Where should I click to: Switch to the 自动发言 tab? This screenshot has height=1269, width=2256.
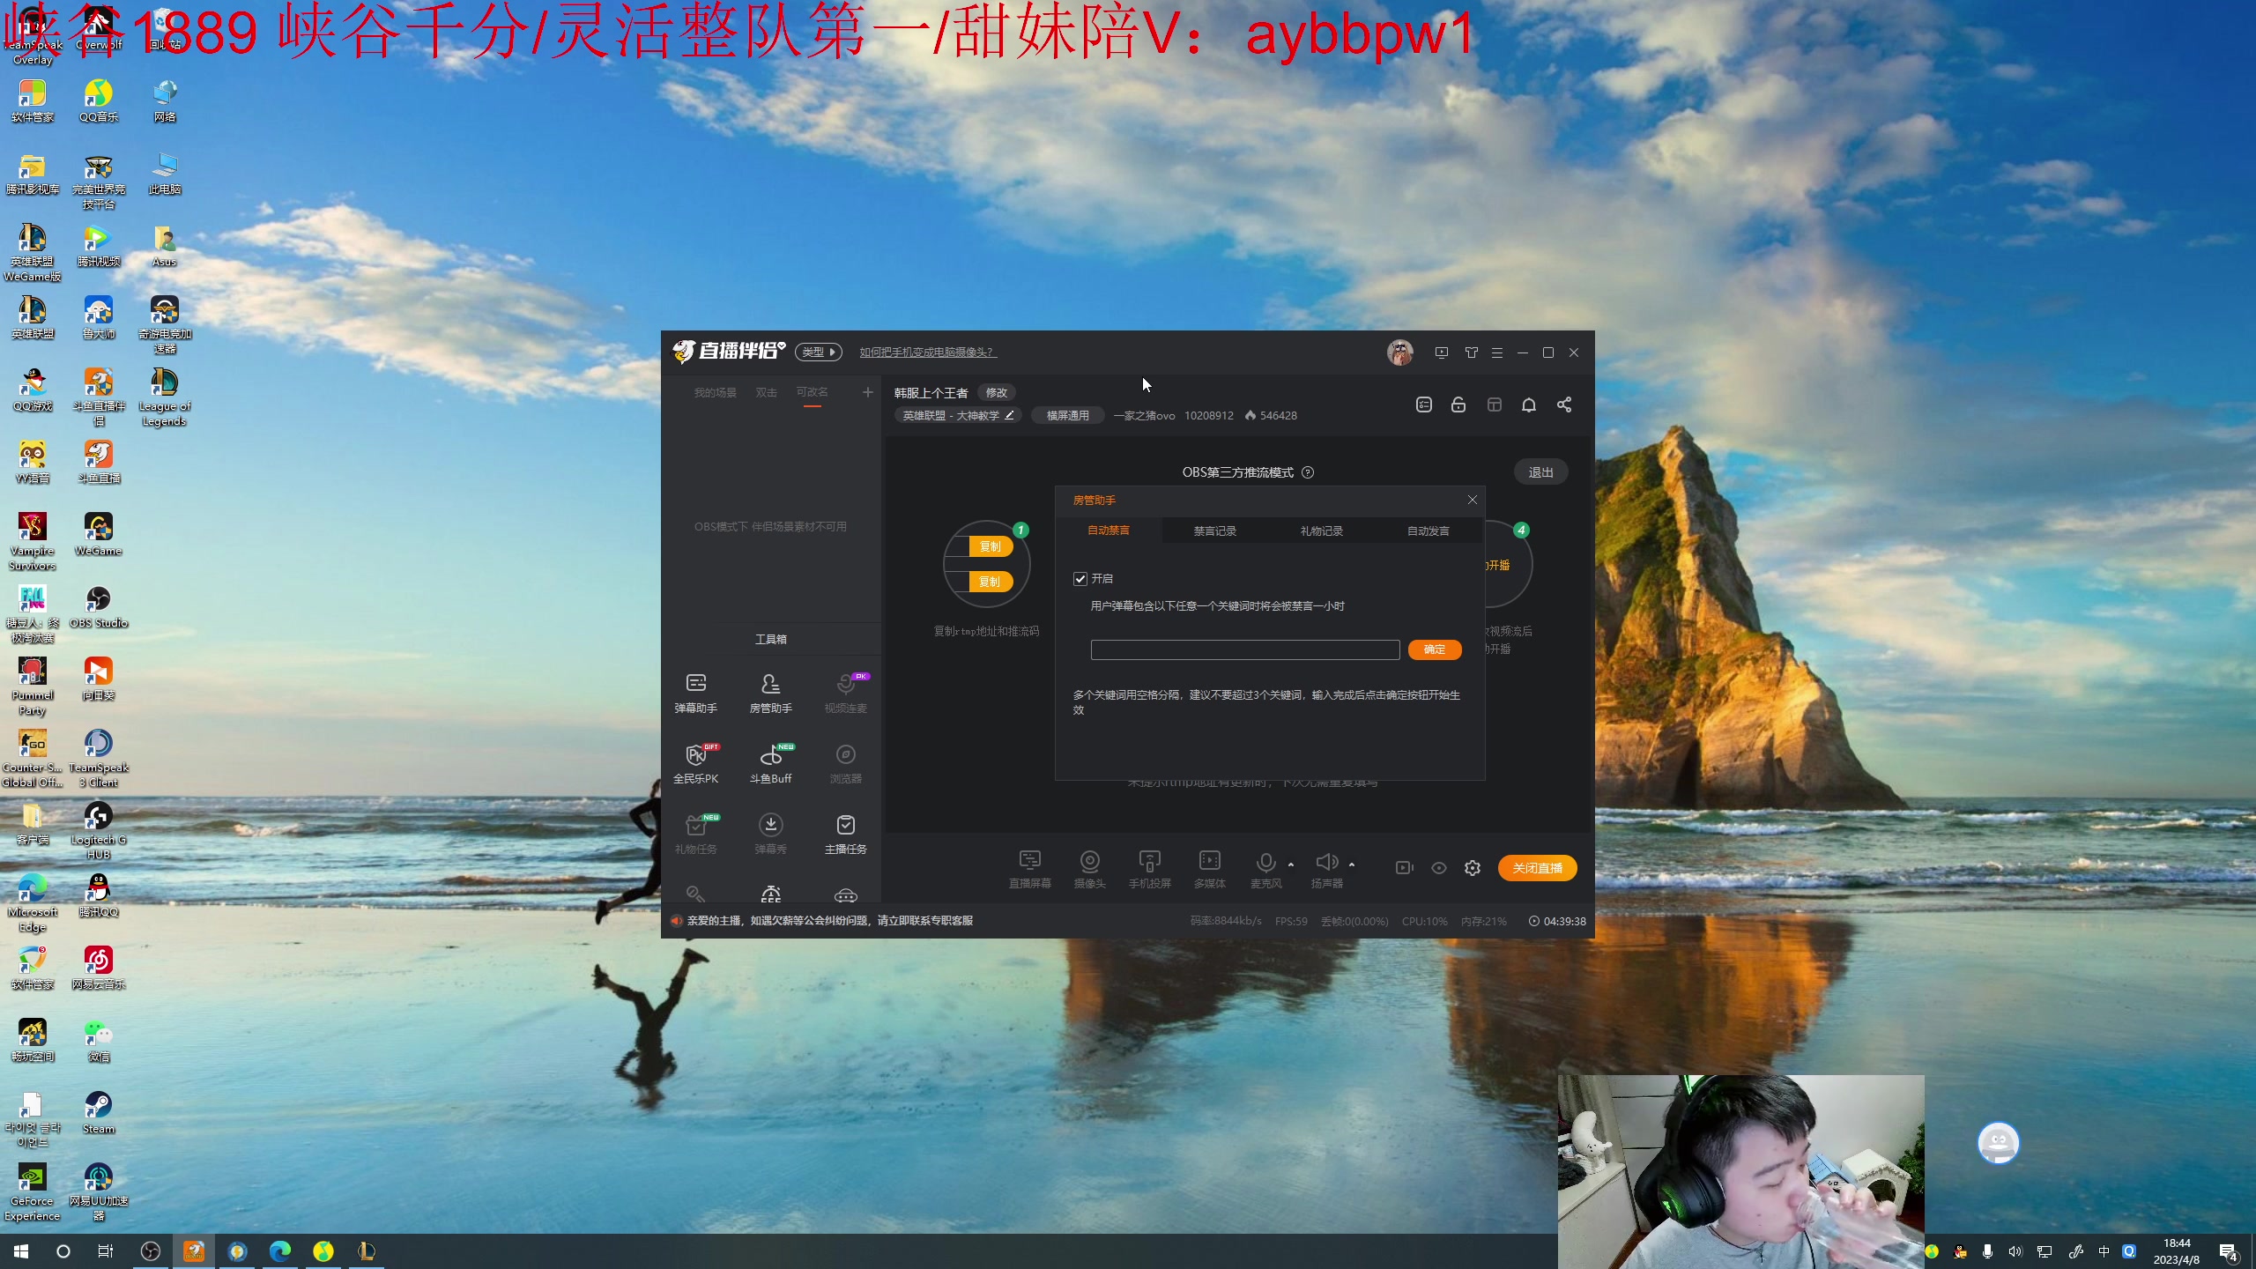pyautogui.click(x=1428, y=531)
